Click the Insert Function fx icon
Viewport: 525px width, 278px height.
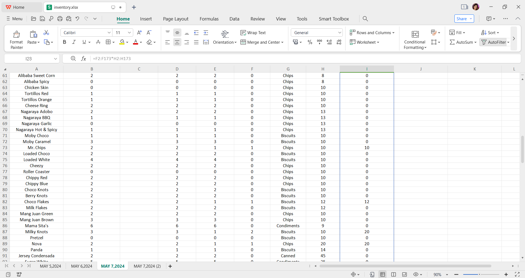tap(84, 58)
